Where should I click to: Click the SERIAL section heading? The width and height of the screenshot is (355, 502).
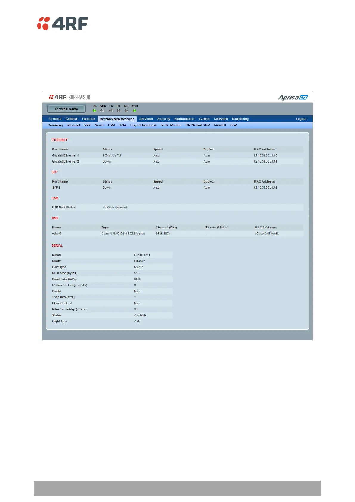coord(57,245)
